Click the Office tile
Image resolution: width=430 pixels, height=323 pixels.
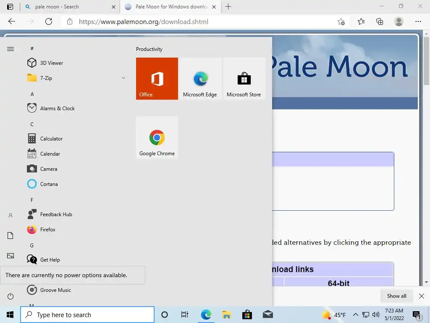coord(157,79)
